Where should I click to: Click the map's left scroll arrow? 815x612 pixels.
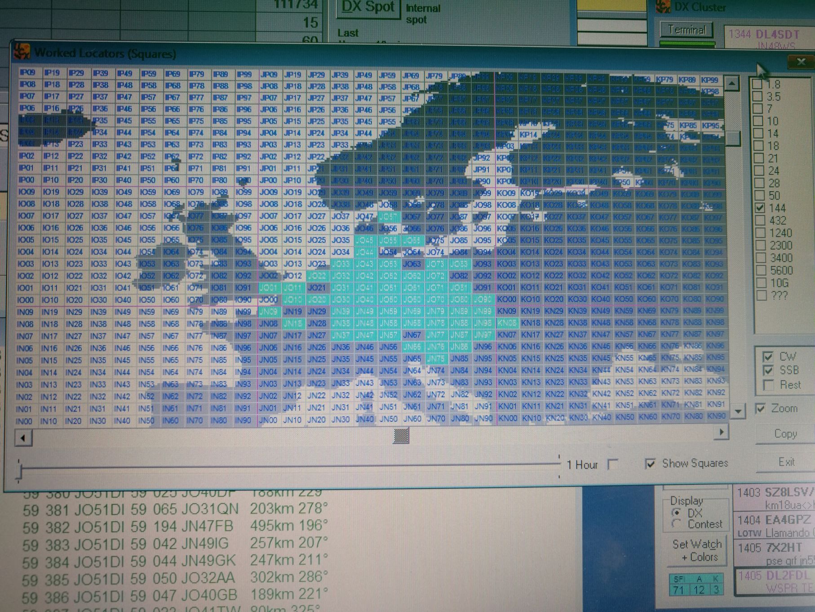(x=23, y=437)
